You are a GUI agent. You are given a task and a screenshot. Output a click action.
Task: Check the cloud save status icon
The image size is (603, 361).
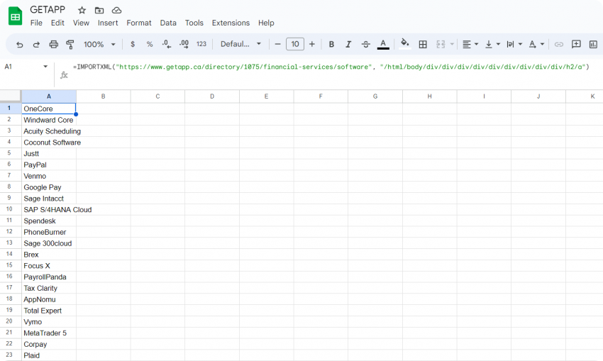pyautogui.click(x=116, y=11)
